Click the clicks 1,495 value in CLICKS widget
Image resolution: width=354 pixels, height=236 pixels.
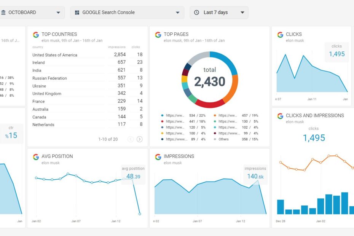pyautogui.click(x=336, y=54)
